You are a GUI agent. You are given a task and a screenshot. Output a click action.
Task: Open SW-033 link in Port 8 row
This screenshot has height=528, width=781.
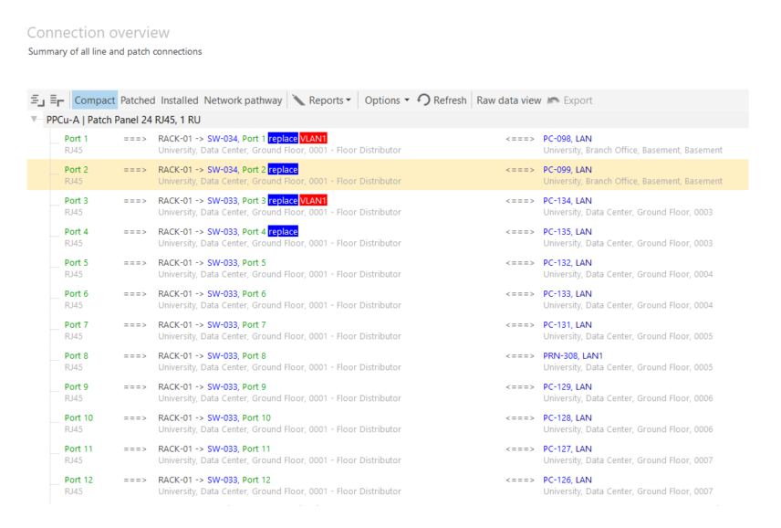click(222, 355)
